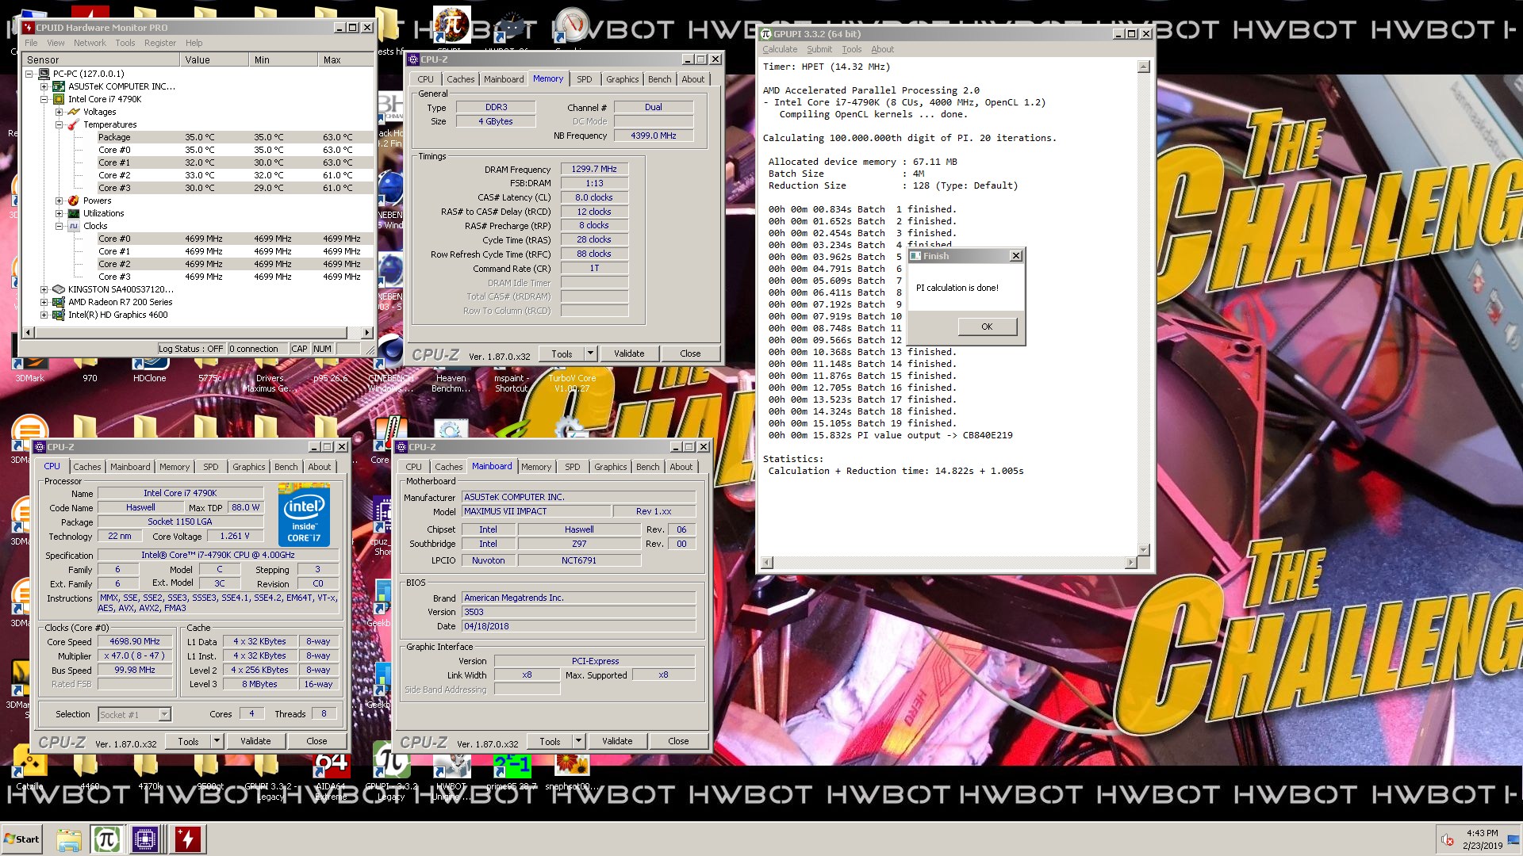Switch to the Caches tab in CPU window

[x=87, y=467]
